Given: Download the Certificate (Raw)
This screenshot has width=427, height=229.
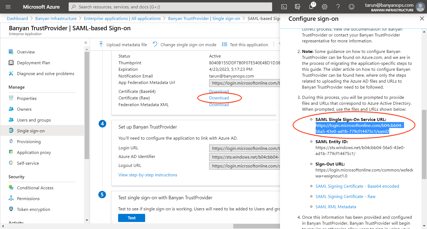Looking at the screenshot, I should click(x=219, y=98).
